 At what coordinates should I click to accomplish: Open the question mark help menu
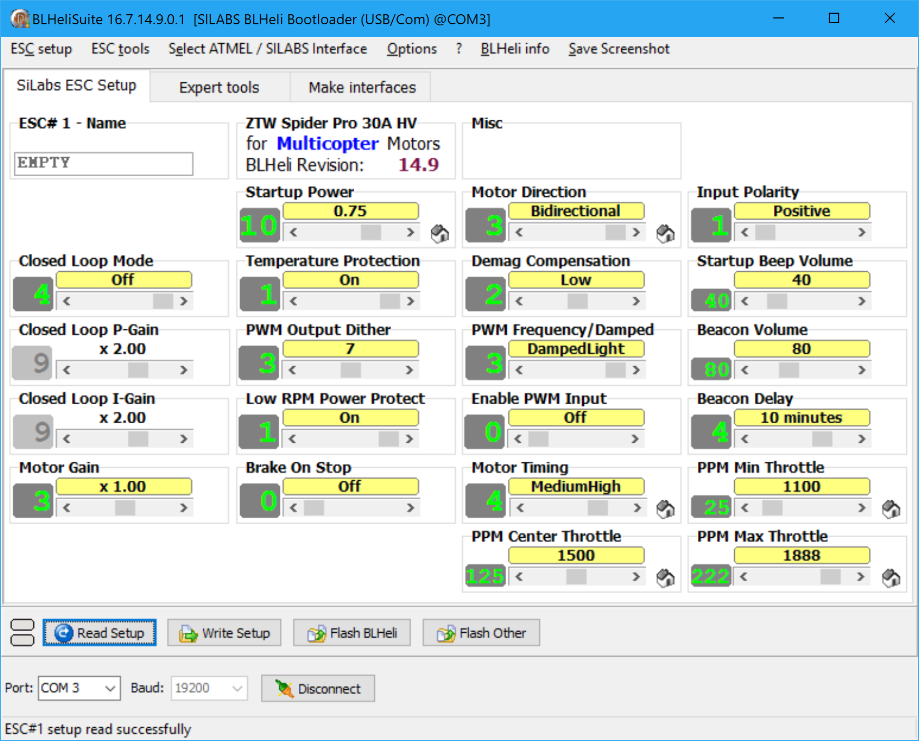click(x=459, y=49)
